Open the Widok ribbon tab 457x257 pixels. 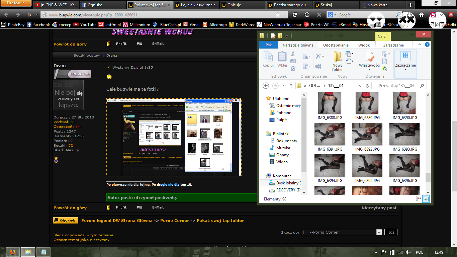pyautogui.click(x=364, y=45)
